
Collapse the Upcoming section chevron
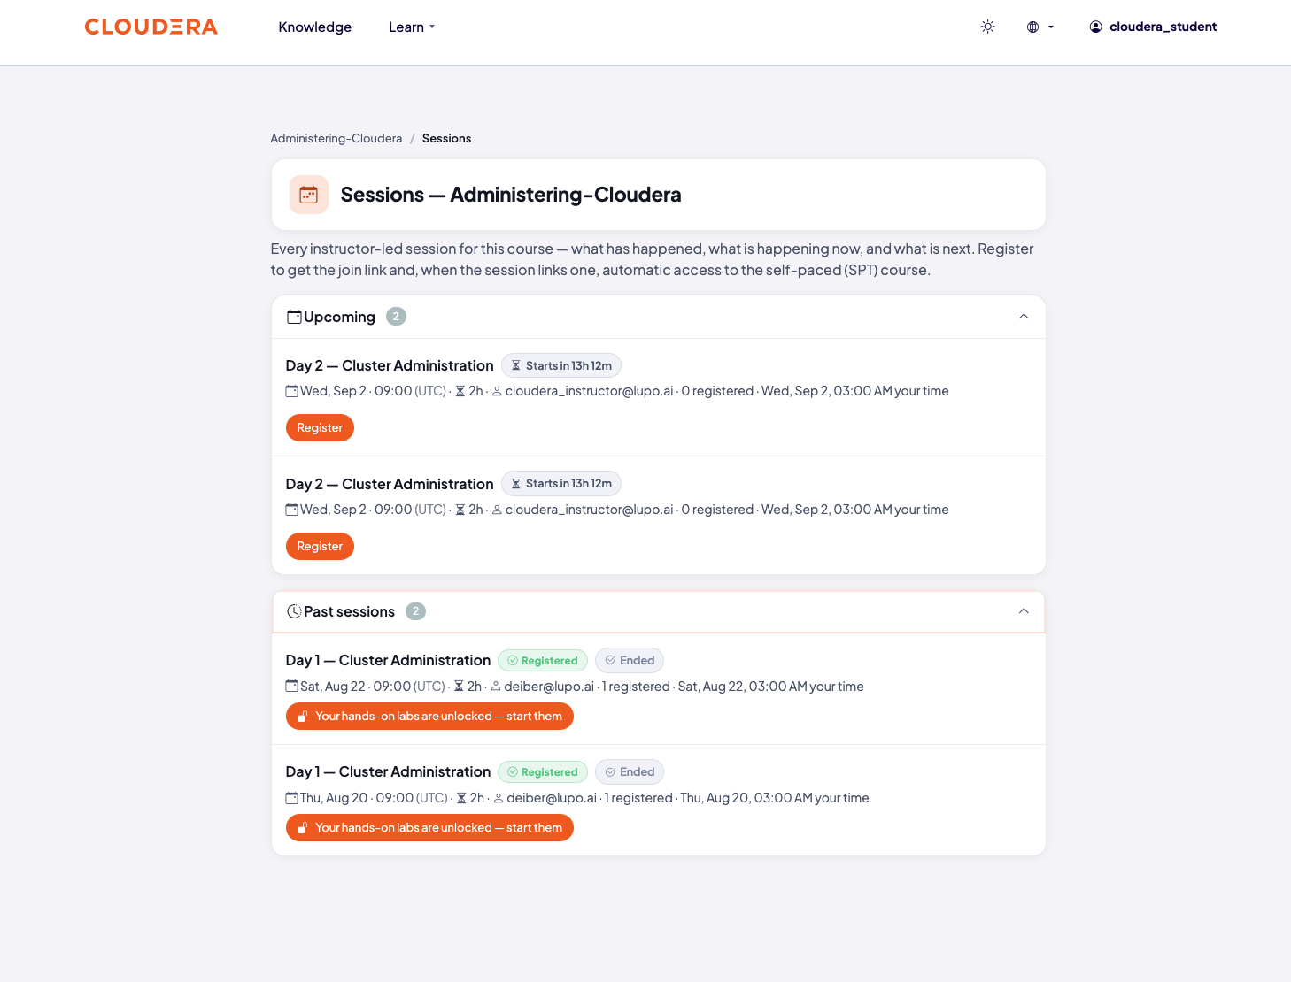tap(1024, 317)
